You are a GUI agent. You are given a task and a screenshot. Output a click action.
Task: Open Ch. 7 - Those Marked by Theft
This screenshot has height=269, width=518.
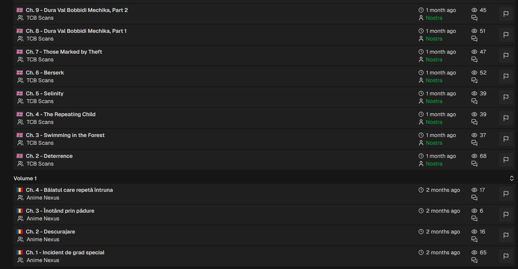coord(64,52)
